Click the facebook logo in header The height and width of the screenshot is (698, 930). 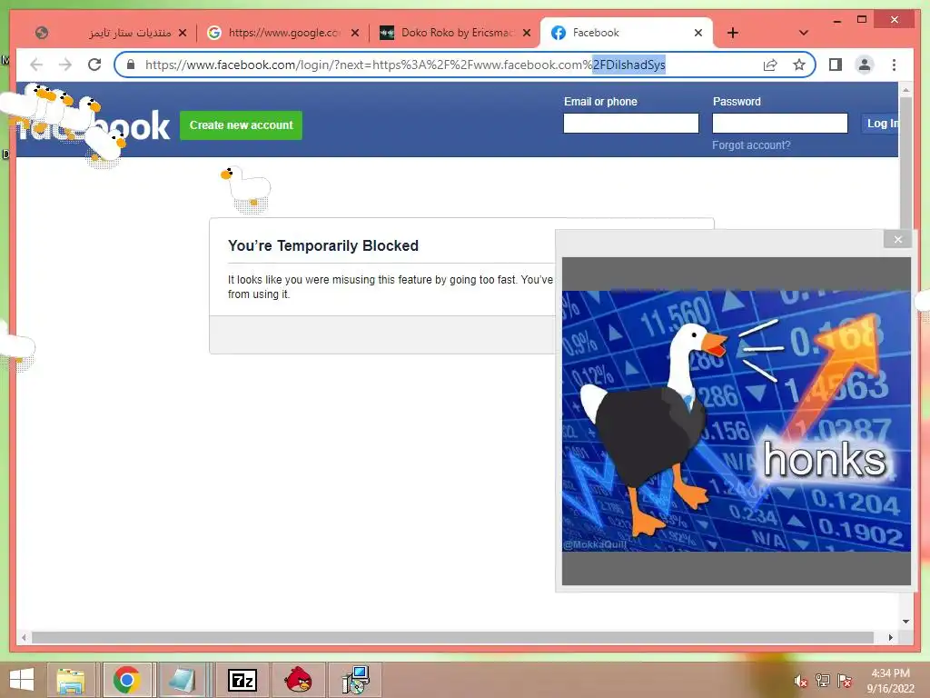[x=94, y=125]
